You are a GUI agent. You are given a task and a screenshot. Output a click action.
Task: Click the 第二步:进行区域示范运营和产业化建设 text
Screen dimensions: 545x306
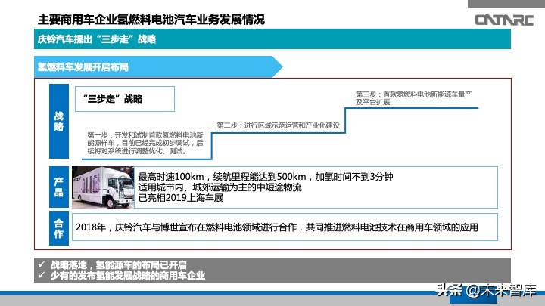(x=278, y=125)
